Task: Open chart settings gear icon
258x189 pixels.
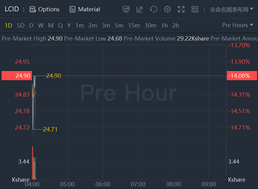Action: coord(167,9)
